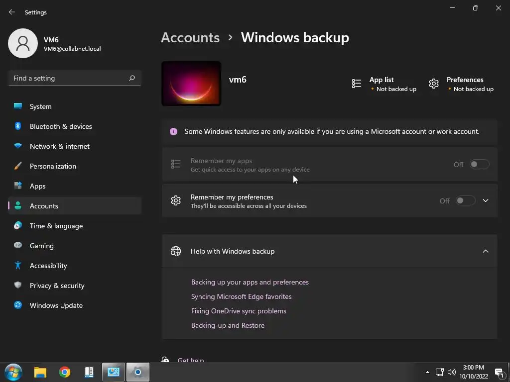Click the Accounts breadcrumb link

pos(190,37)
